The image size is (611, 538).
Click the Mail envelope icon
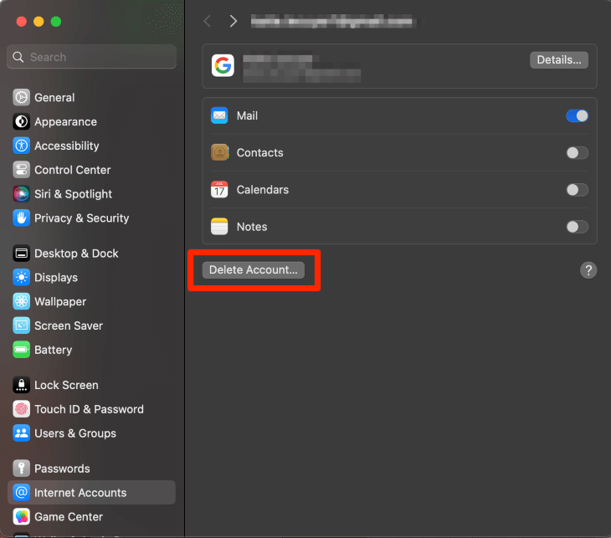[219, 115]
